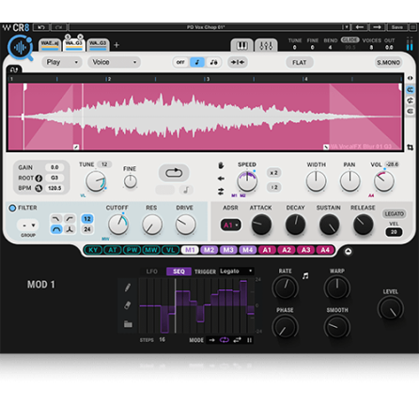The width and height of the screenshot is (419, 419).
Task: Open the preset name dropdown arrow
Action: 346,27
